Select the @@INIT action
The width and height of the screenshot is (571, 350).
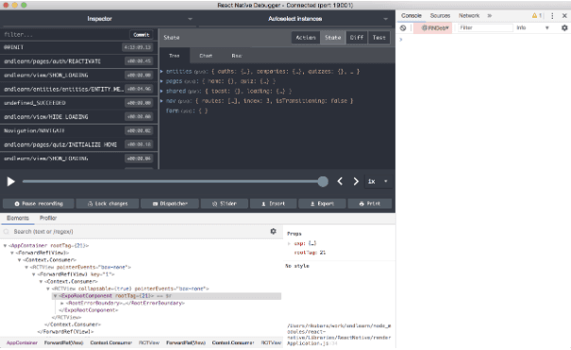78,47
